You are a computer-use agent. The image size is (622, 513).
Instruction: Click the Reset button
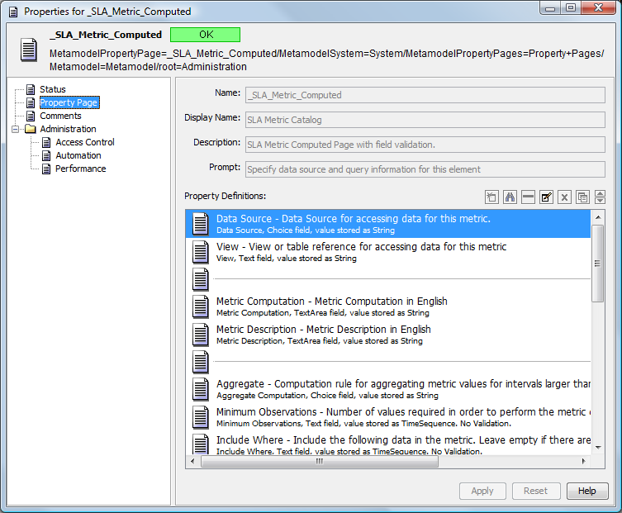click(535, 491)
